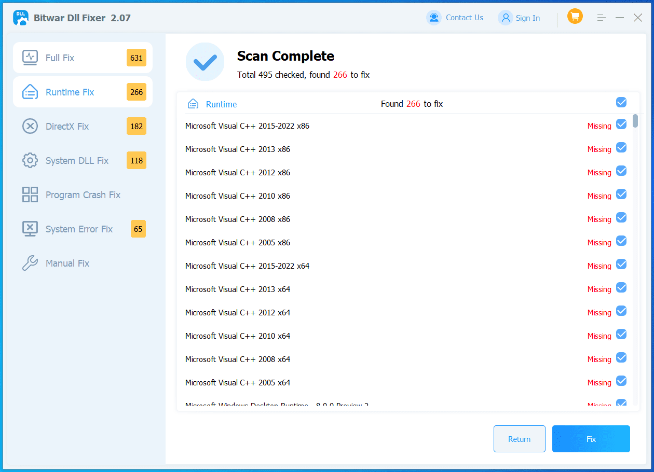Select the Microsoft Visual C++ 2015-2022 x86 entry
The width and height of the screenshot is (654, 472).
(247, 126)
